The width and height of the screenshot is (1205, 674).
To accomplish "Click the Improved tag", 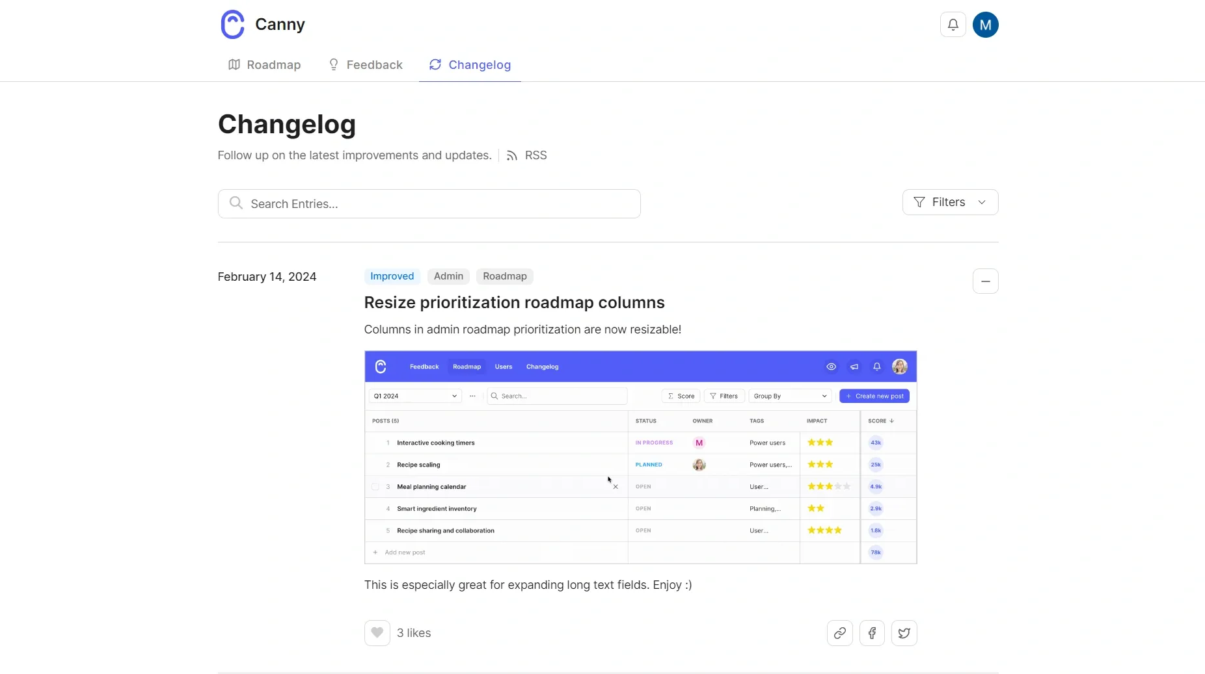I will coord(392,276).
